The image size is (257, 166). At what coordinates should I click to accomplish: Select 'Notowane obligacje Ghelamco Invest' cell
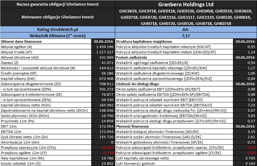click(58, 17)
